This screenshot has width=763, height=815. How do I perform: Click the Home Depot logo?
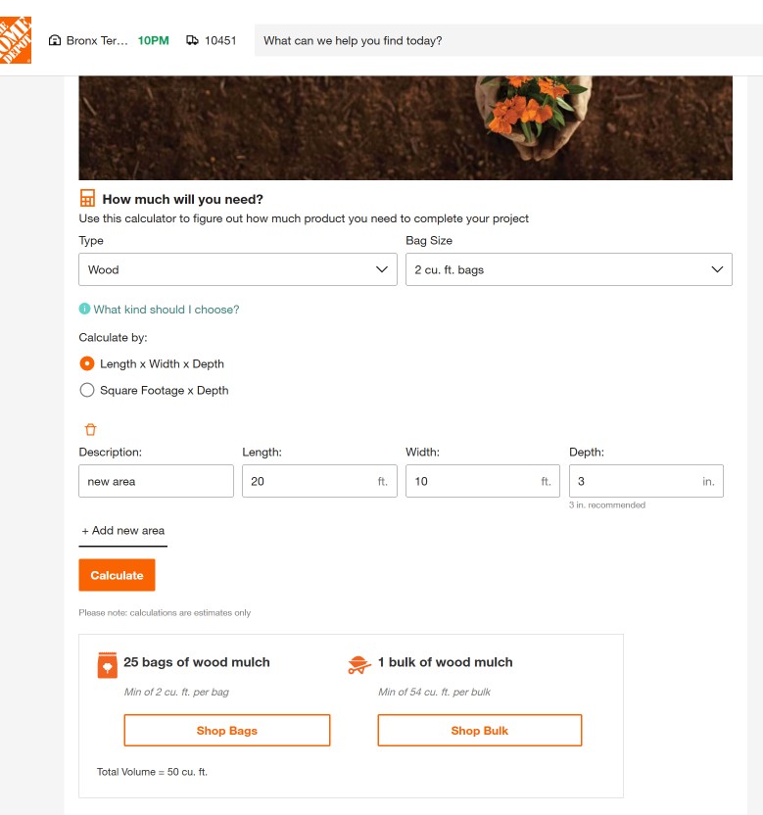tap(16, 40)
